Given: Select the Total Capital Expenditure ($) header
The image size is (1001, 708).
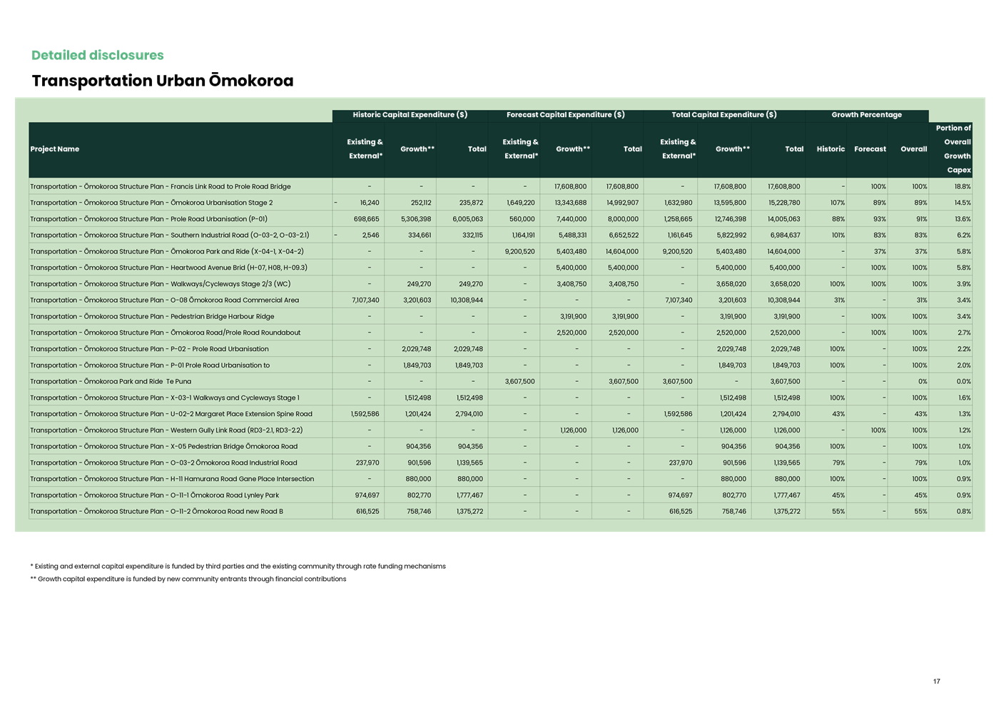Looking at the screenshot, I should (723, 114).
